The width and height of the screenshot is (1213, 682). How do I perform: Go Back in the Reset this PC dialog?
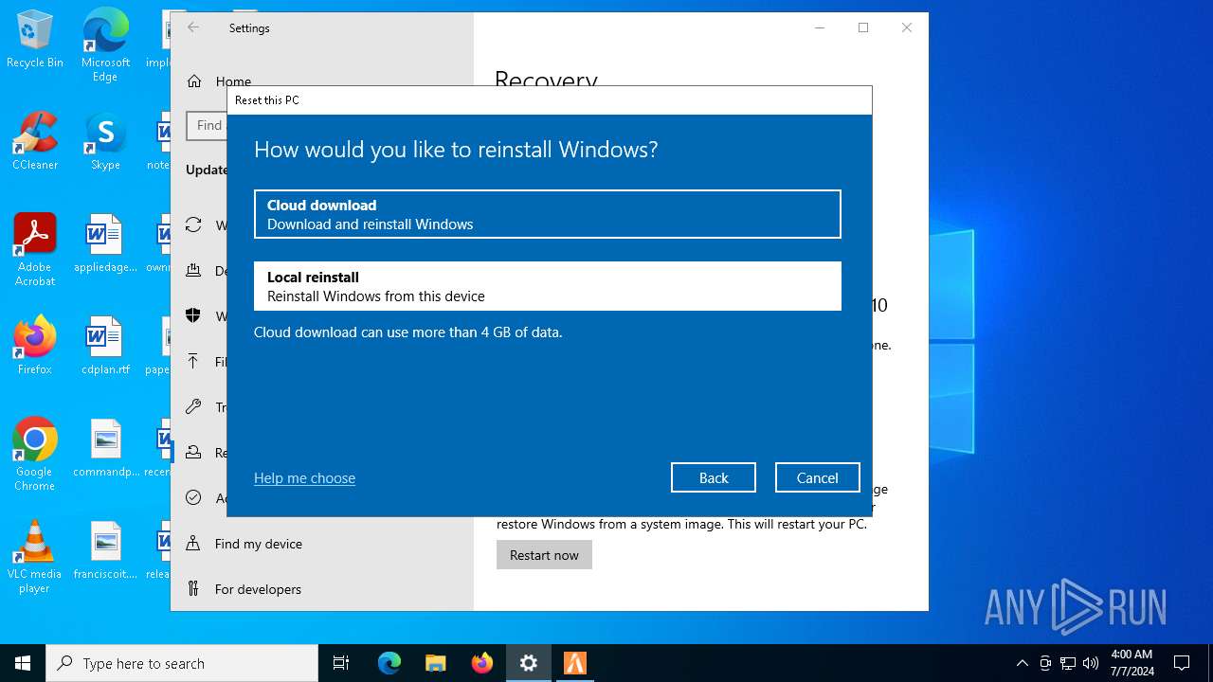pyautogui.click(x=714, y=477)
